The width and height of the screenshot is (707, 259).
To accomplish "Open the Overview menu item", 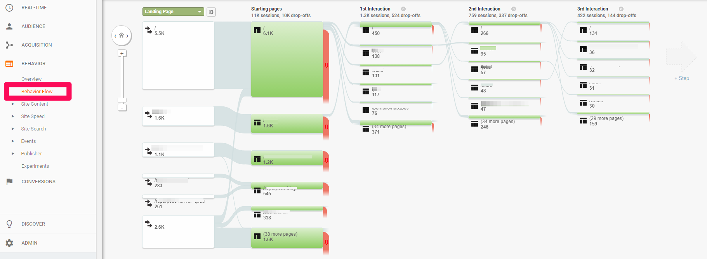I will 31,79.
